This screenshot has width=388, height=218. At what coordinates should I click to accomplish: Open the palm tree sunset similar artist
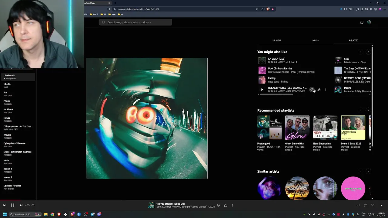point(297,188)
